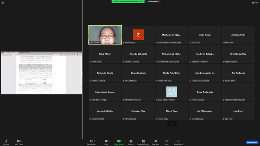Select Farhatun Nisa's tile
The width and height of the screenshot is (260, 146).
point(138,111)
